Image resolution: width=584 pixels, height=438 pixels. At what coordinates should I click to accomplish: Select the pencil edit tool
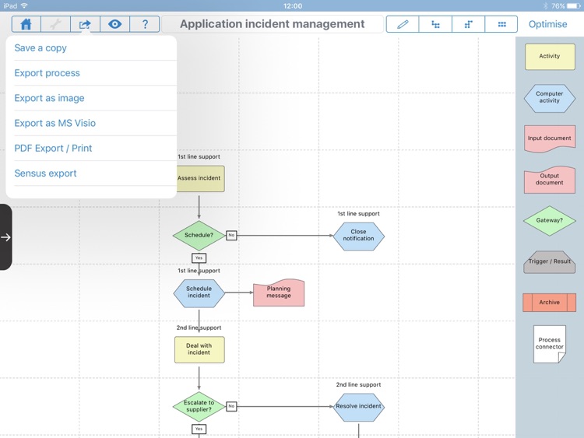pyautogui.click(x=403, y=24)
